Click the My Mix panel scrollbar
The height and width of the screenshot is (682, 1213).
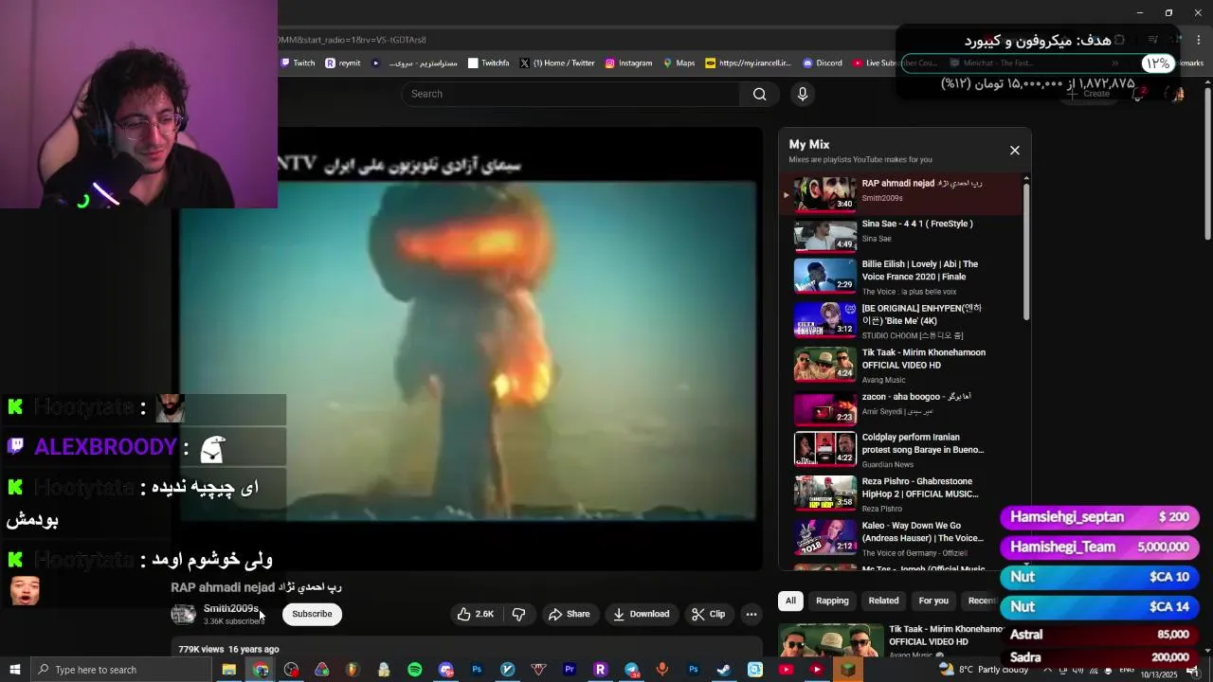tap(1026, 251)
